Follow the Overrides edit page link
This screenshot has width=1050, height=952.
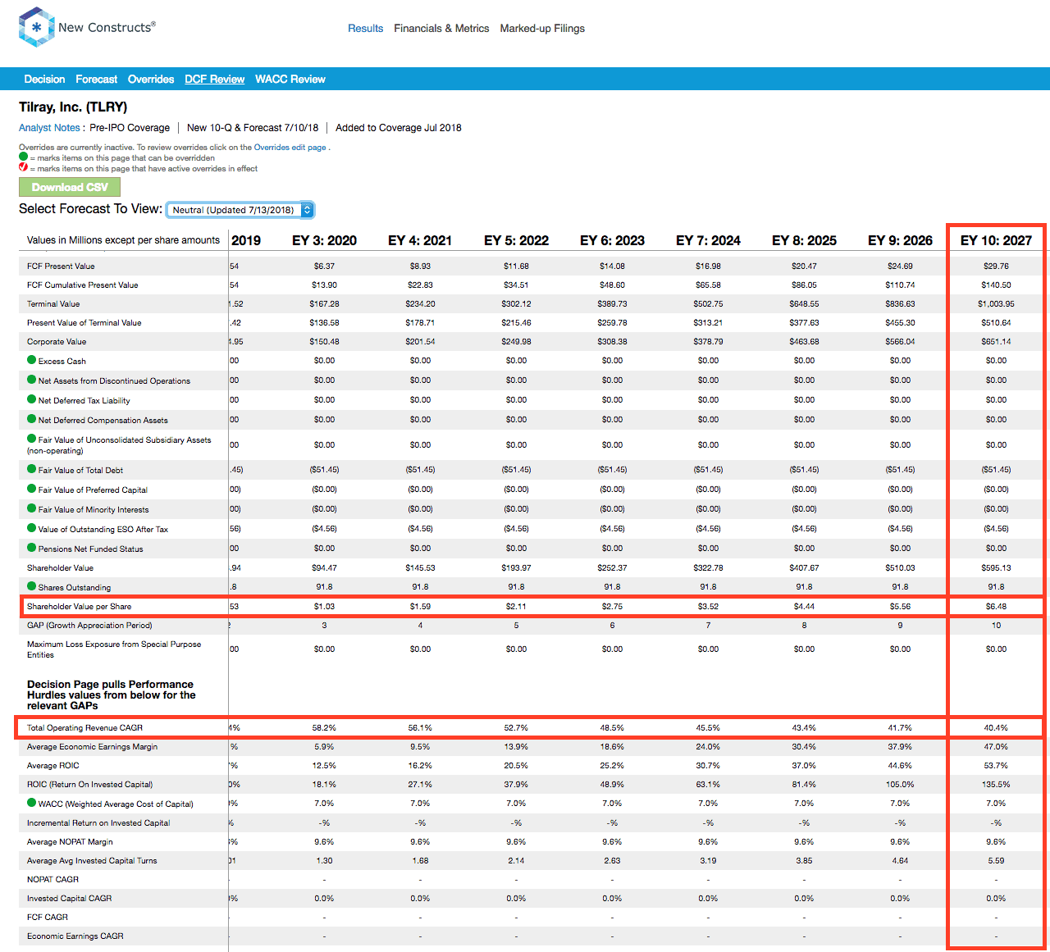click(290, 148)
